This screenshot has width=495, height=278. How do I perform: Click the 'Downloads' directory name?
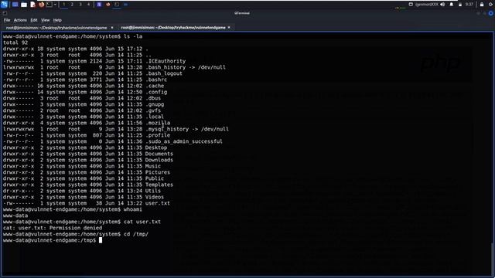(159, 160)
